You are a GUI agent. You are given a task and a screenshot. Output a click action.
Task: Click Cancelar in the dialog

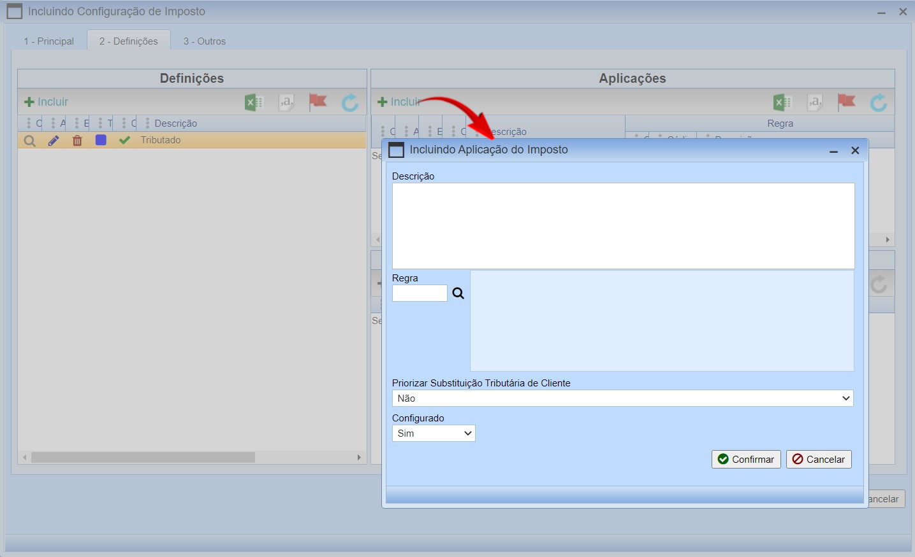coord(819,460)
